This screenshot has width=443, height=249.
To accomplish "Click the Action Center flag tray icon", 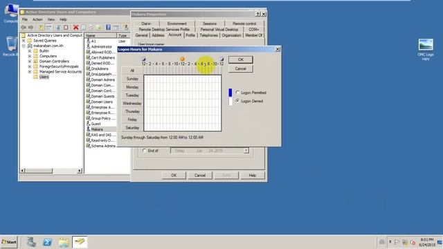I will [x=397, y=242].
